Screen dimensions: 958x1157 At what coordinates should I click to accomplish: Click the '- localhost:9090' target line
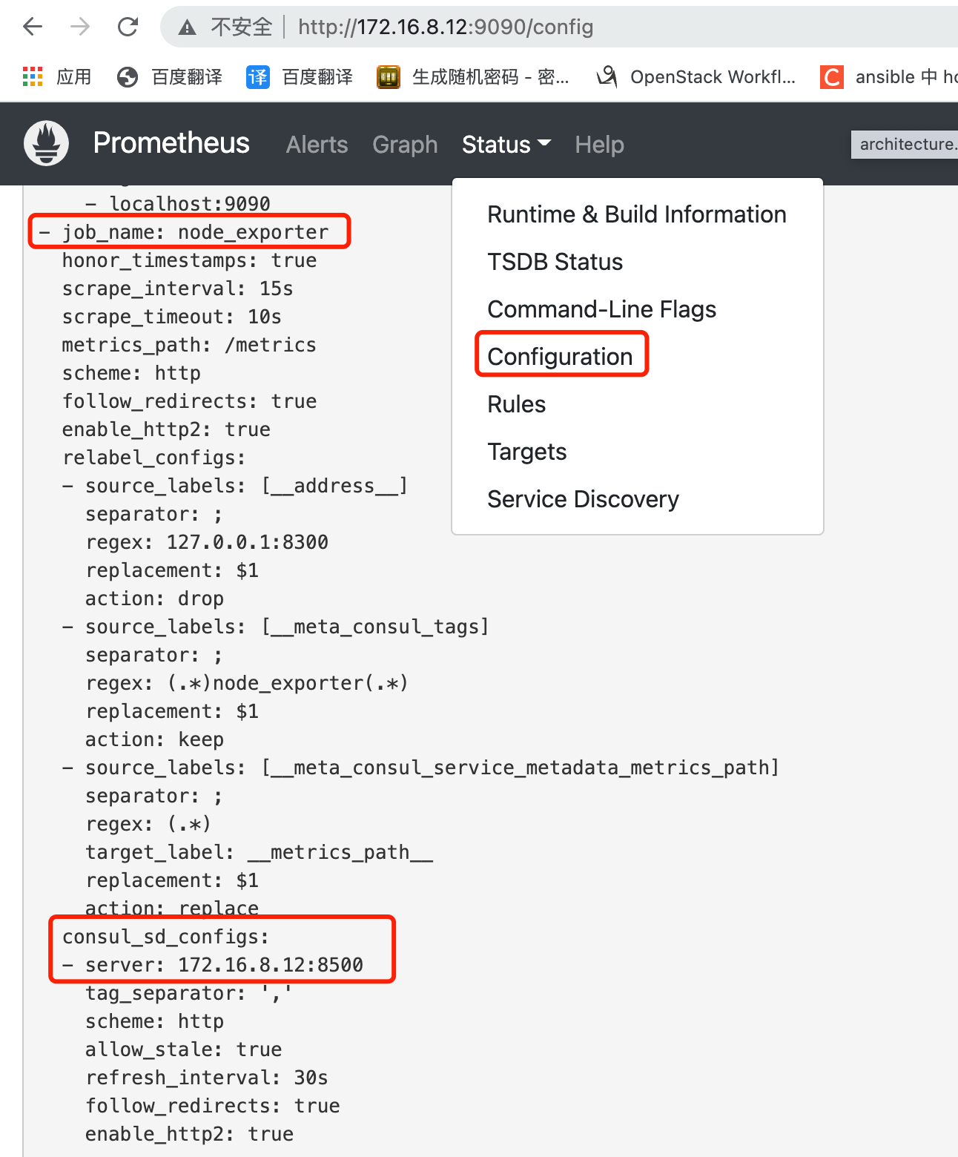(178, 204)
